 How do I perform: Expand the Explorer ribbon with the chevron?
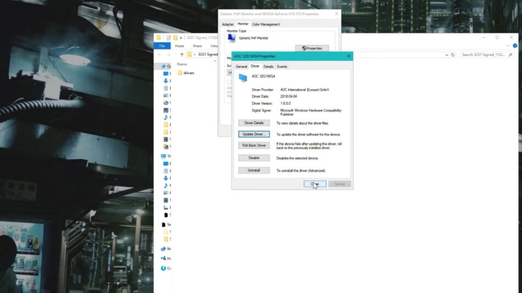point(508,46)
